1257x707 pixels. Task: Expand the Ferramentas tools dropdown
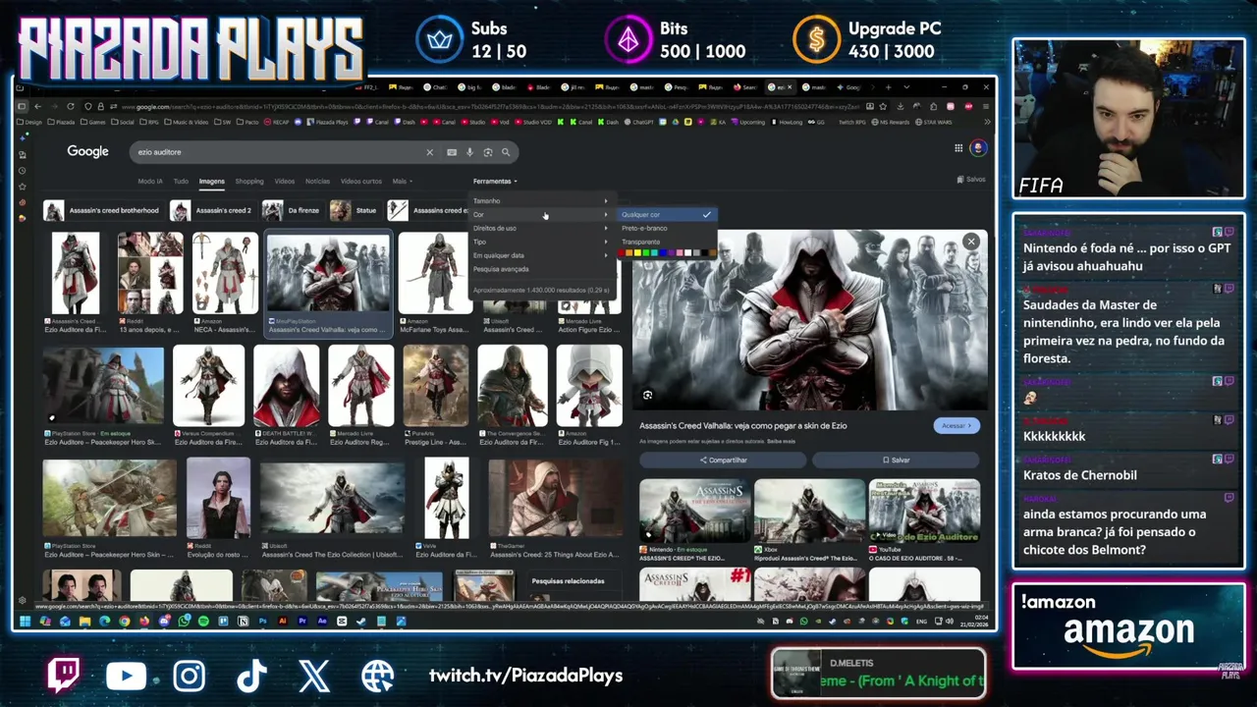[x=495, y=181]
